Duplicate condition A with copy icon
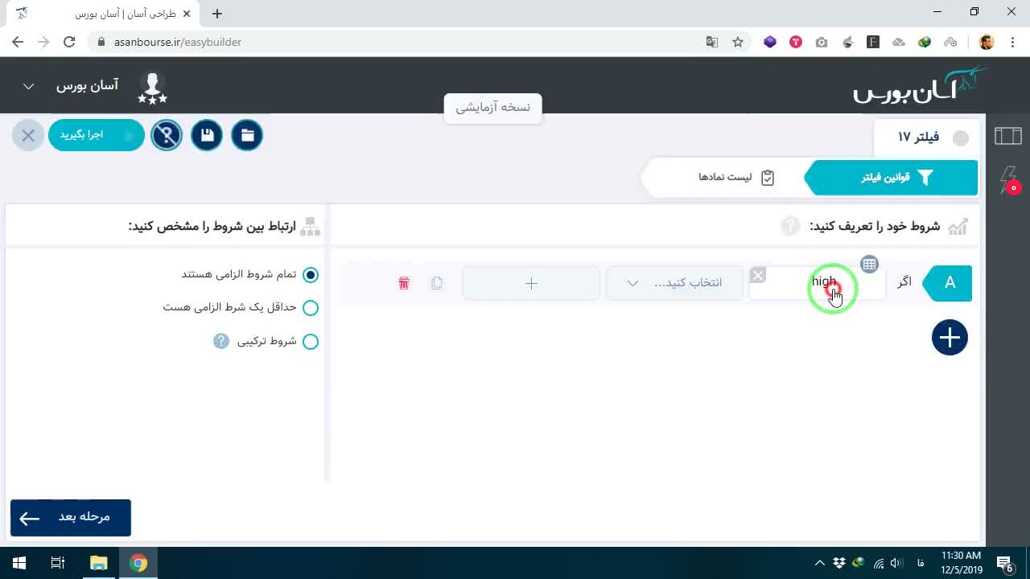1030x579 pixels. 437,283
